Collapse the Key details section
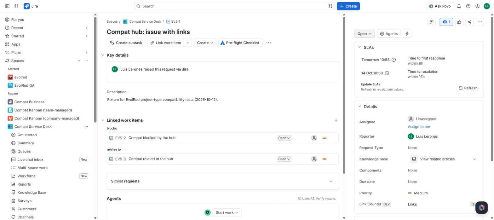This screenshot has height=220, width=494. (102, 55)
